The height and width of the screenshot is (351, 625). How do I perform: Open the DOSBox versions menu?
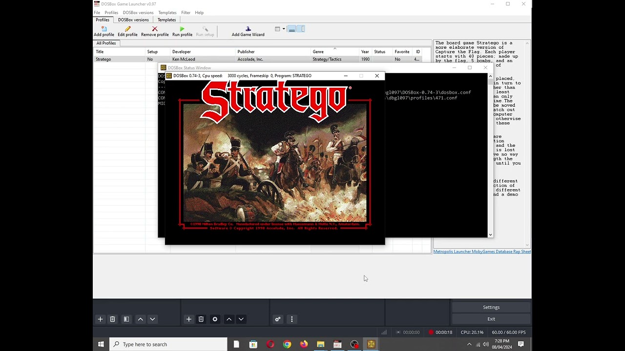click(138, 13)
